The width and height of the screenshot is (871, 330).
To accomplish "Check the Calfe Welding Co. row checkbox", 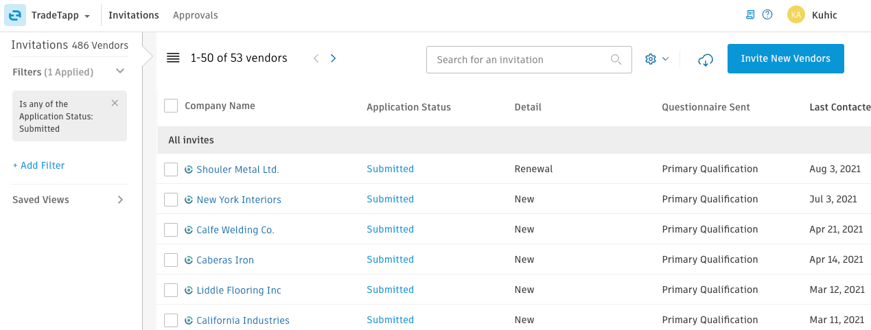I will pyautogui.click(x=171, y=230).
